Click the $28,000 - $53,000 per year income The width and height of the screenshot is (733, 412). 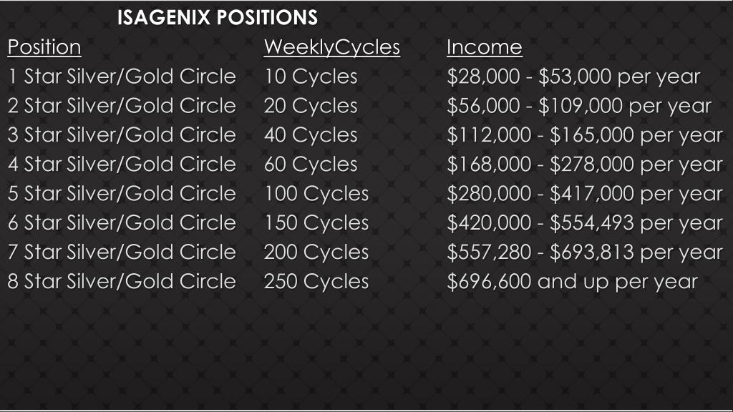click(x=573, y=77)
